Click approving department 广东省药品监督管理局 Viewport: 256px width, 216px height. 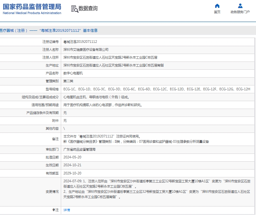(x=79, y=149)
